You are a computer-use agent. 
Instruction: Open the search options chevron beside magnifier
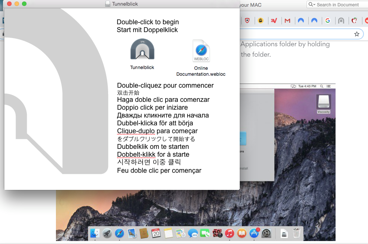click(x=314, y=4)
